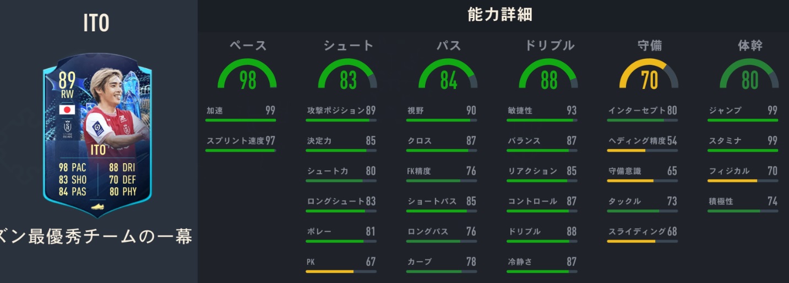
Task: Open the ITO player card thumbnail
Action: point(97,135)
